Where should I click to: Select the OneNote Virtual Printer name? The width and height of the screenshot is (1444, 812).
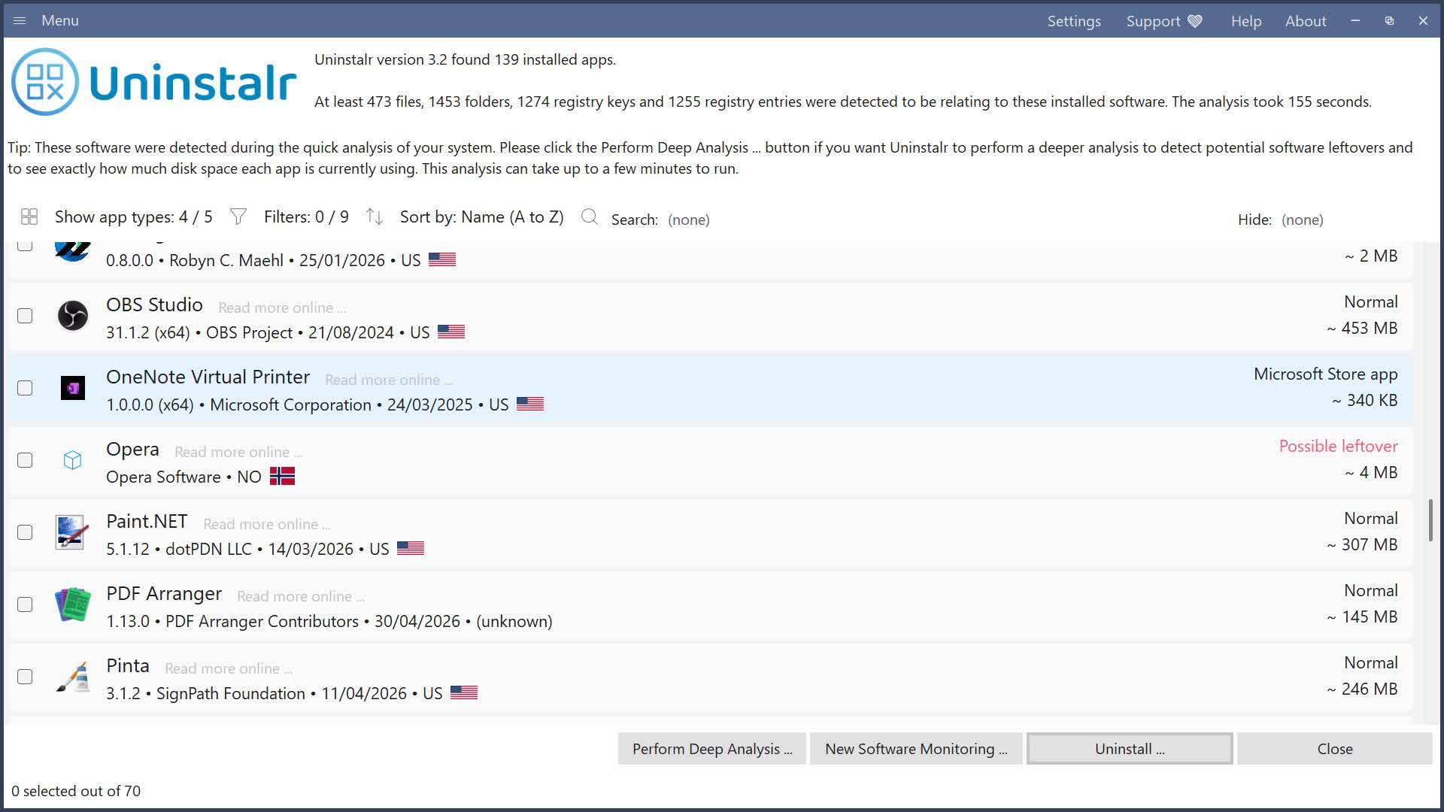208,377
